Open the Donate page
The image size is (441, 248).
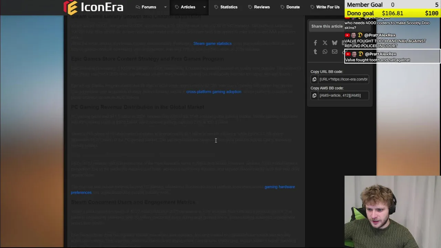click(x=290, y=7)
